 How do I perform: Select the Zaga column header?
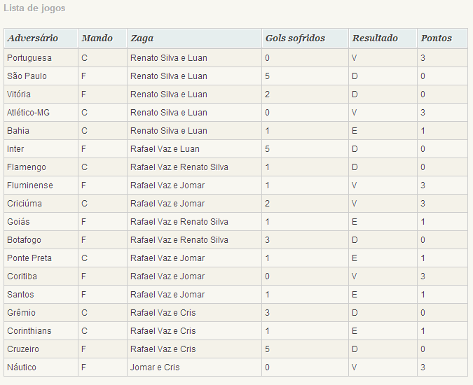[194, 38]
